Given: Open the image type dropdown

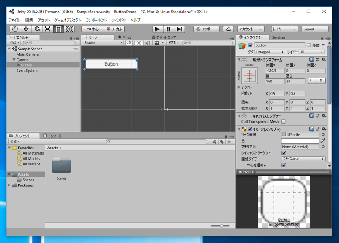Looking at the screenshot, I should coord(303,159).
